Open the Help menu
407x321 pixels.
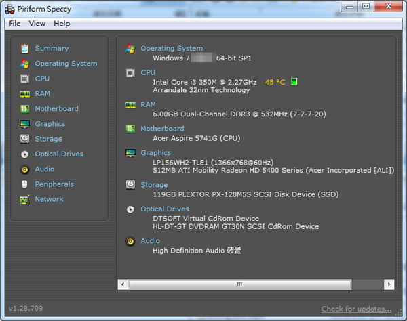point(62,24)
